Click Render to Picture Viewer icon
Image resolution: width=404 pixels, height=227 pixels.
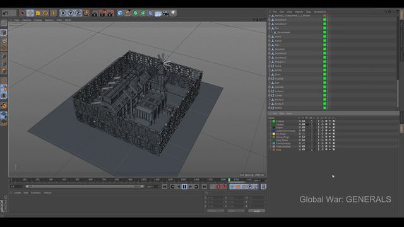[103, 13]
